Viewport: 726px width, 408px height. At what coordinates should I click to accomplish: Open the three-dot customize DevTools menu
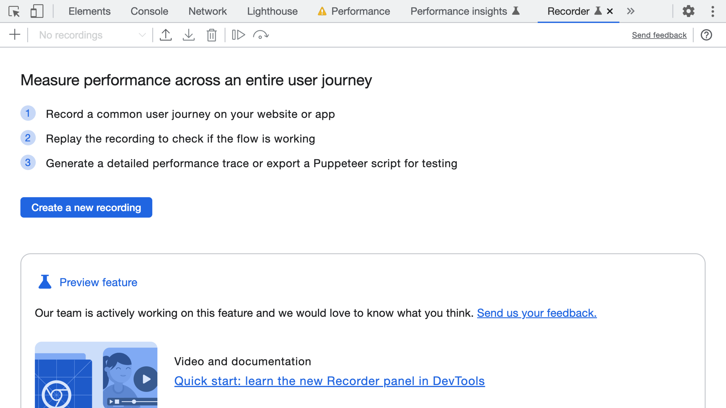coord(713,11)
